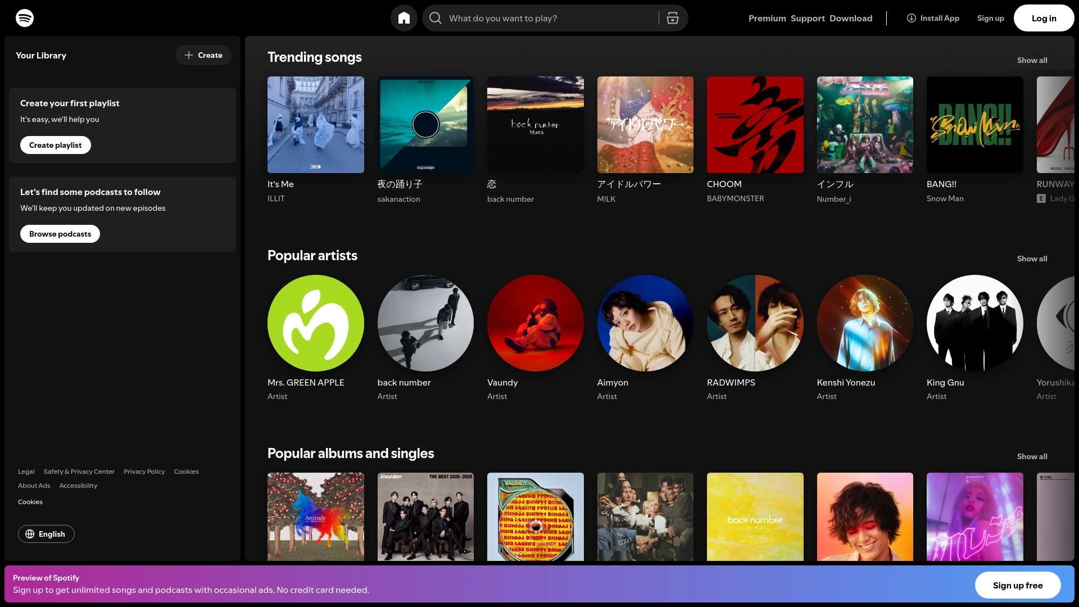Open the Download link

coord(851,18)
